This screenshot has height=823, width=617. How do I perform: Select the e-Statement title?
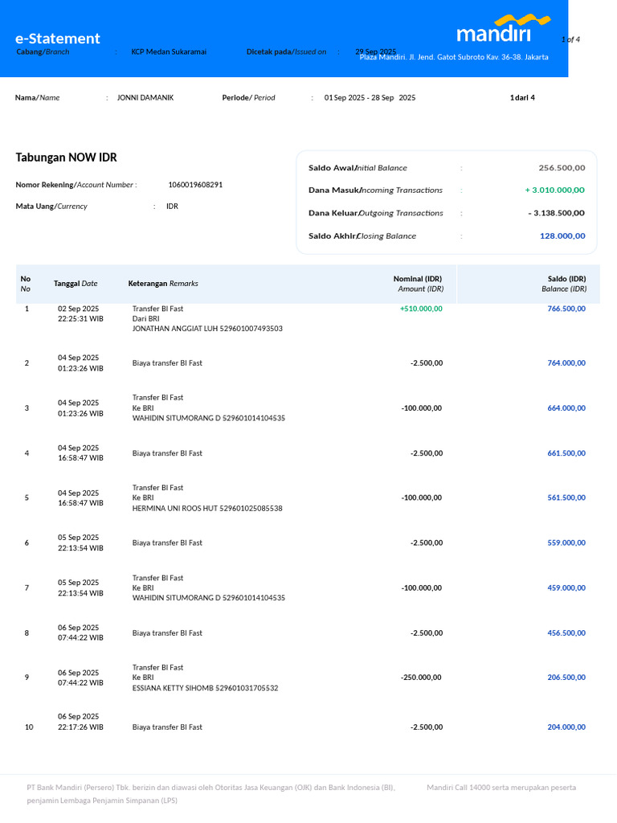tap(57, 39)
